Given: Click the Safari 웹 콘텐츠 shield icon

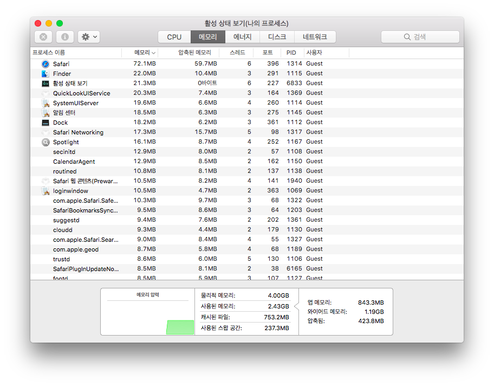Looking at the screenshot, I should click(x=45, y=181).
